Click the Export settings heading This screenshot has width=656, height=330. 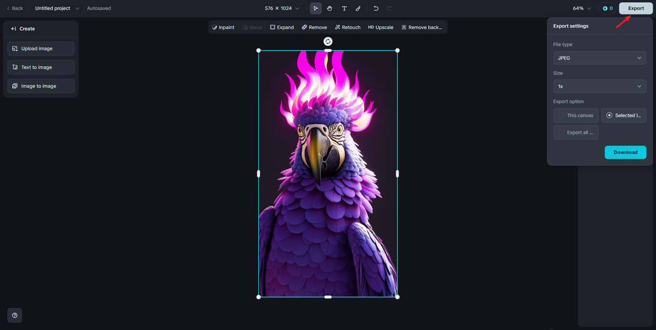pos(571,26)
